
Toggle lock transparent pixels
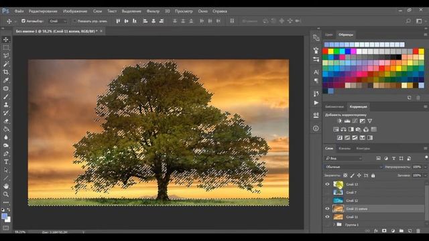coord(345,175)
